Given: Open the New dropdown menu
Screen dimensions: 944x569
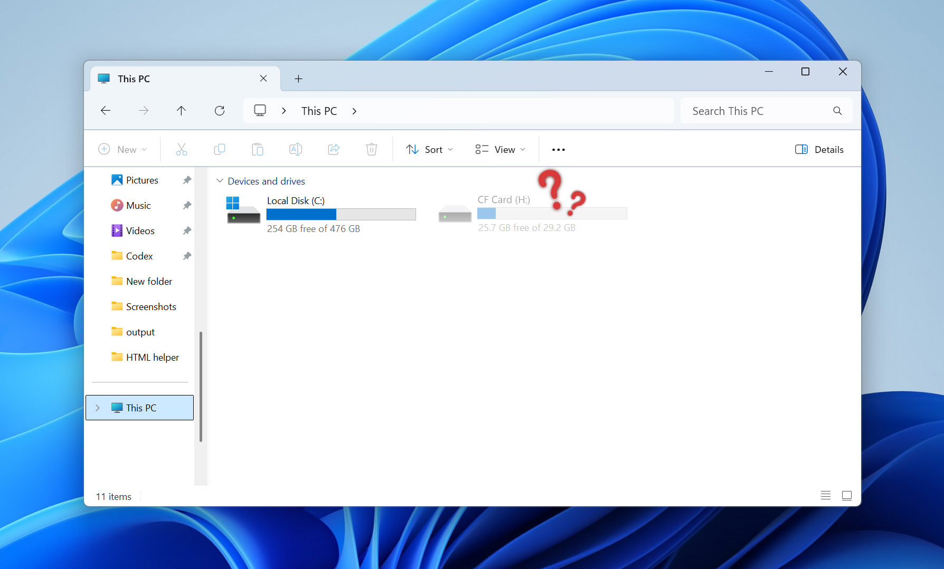Looking at the screenshot, I should pos(122,150).
